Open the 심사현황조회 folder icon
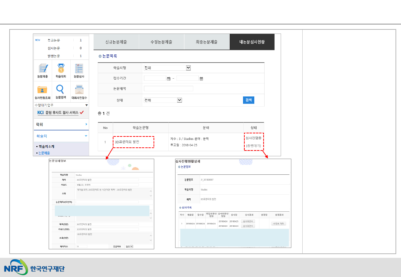Image resolution: width=401 pixels, height=277 pixels. click(x=42, y=90)
